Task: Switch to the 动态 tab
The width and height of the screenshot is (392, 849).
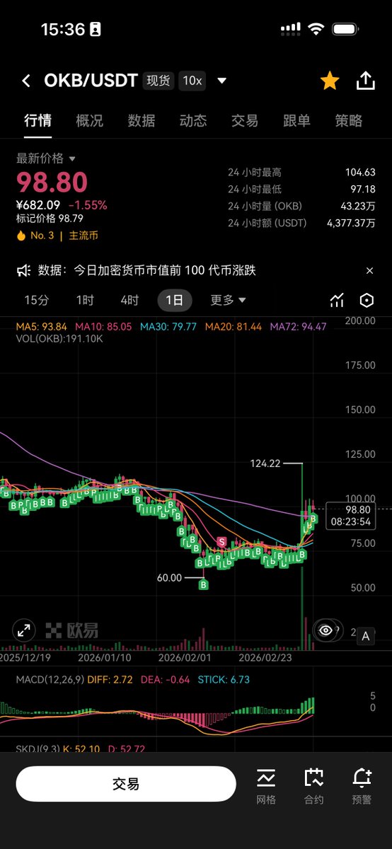Action: tap(193, 121)
